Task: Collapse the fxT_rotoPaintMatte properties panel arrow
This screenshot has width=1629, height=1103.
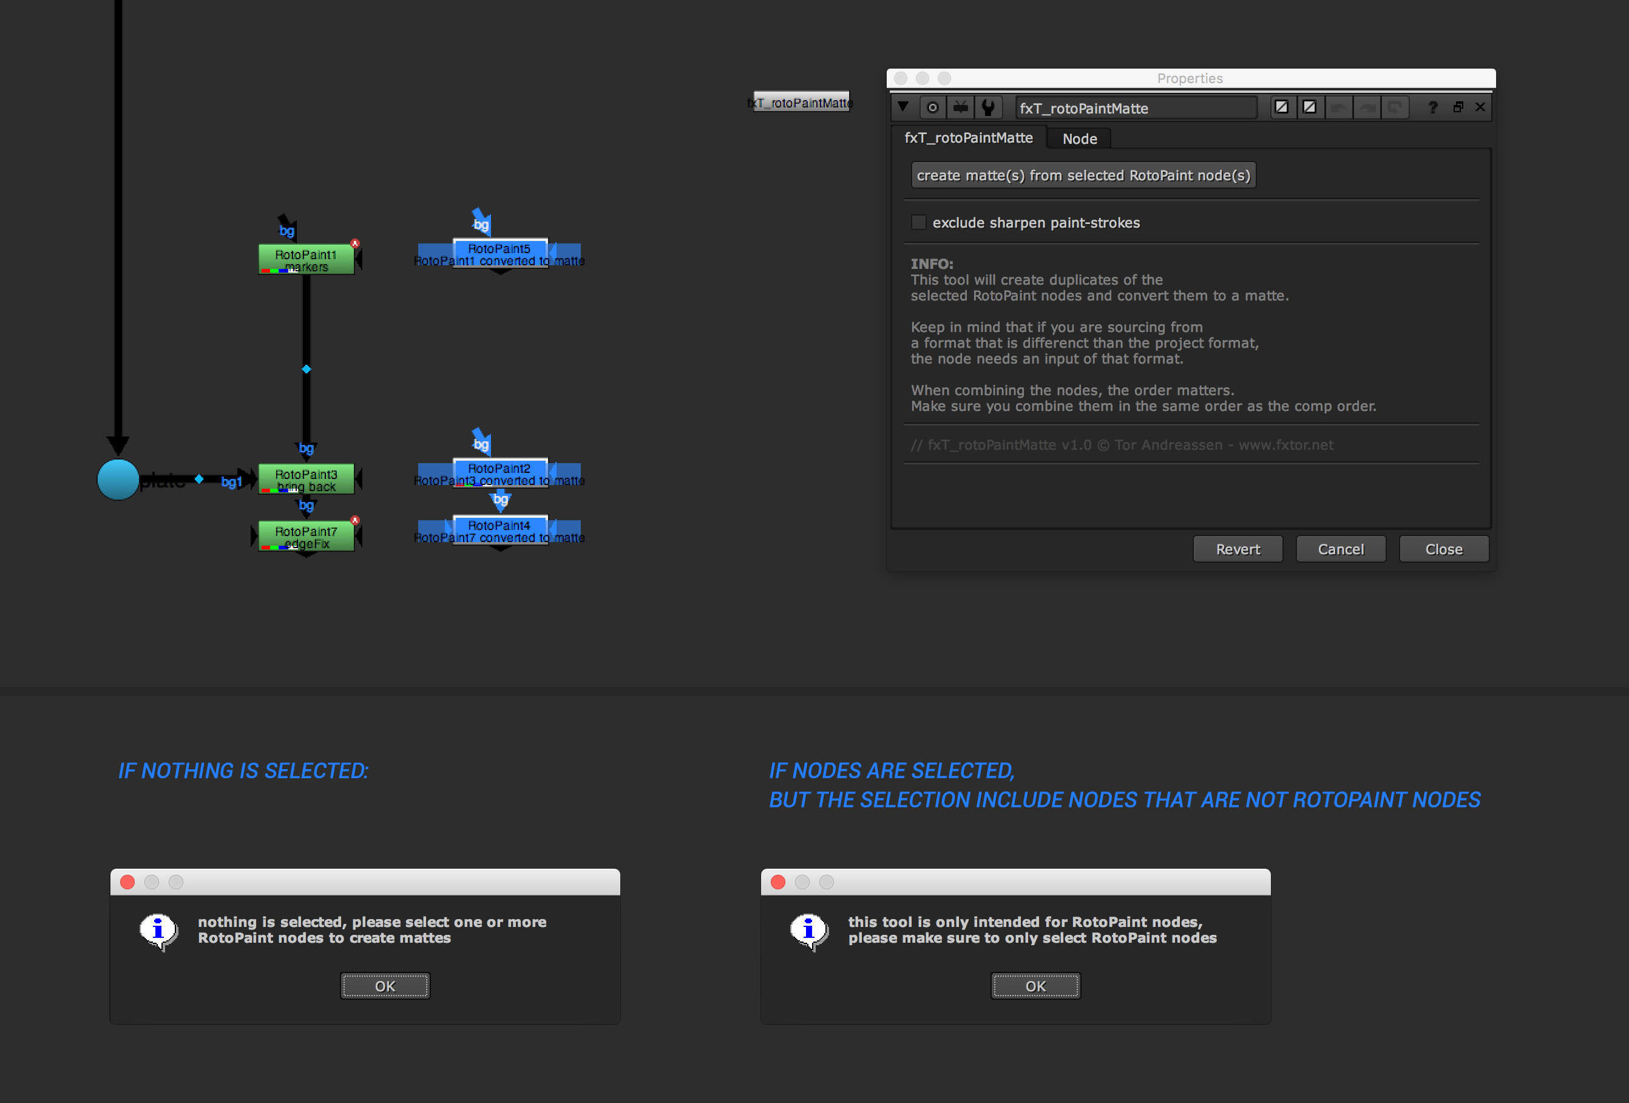Action: click(x=903, y=107)
